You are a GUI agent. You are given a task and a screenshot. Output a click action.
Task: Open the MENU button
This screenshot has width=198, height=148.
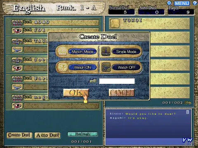tap(182, 3)
